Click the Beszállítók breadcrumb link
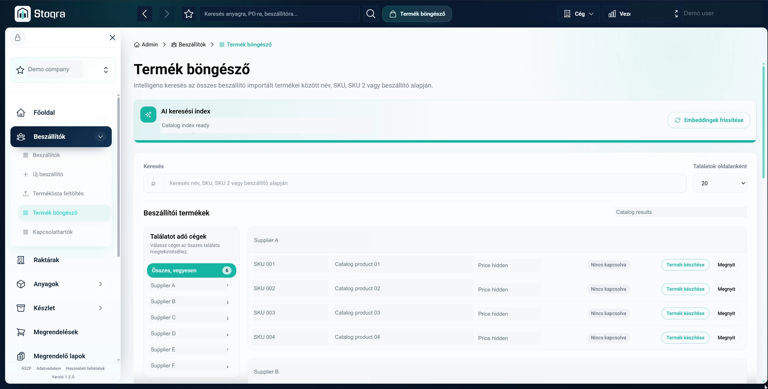 click(x=188, y=45)
